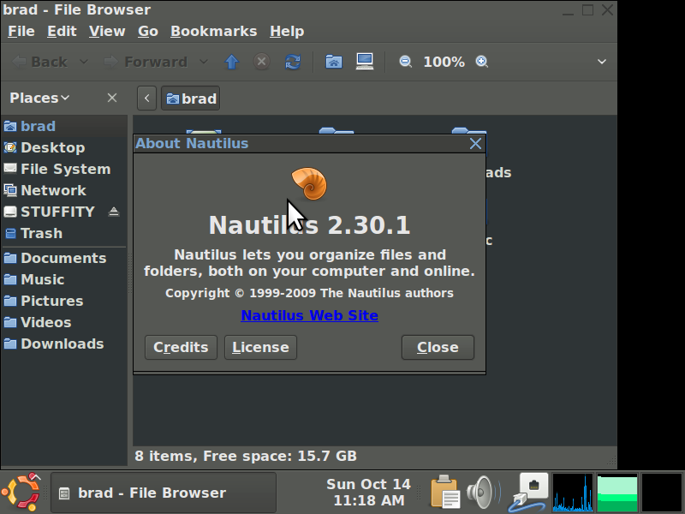
Task: Click the License button
Action: [x=260, y=348]
